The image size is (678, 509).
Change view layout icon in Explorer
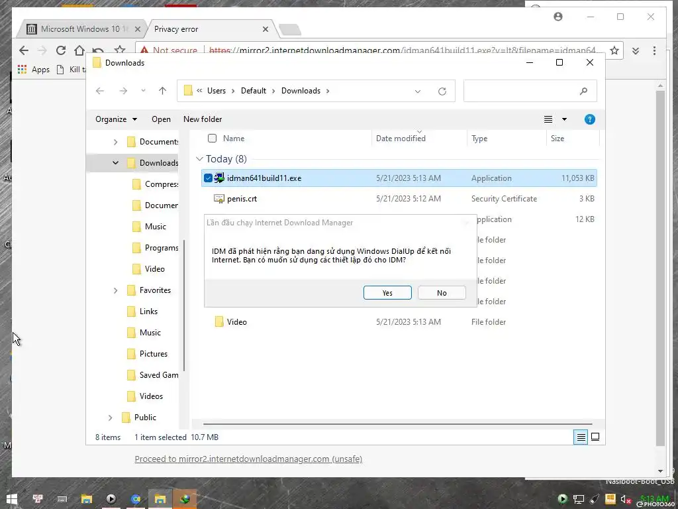(548, 119)
